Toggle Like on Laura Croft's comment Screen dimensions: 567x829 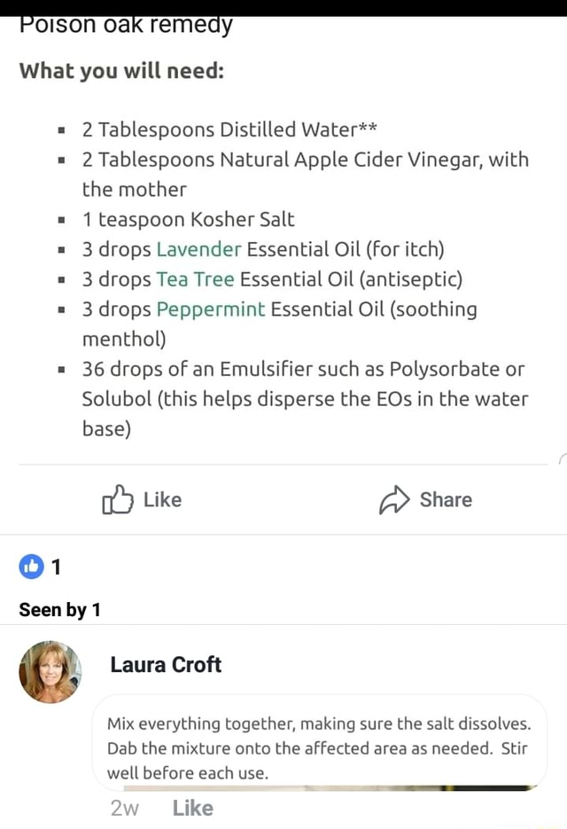click(x=191, y=808)
